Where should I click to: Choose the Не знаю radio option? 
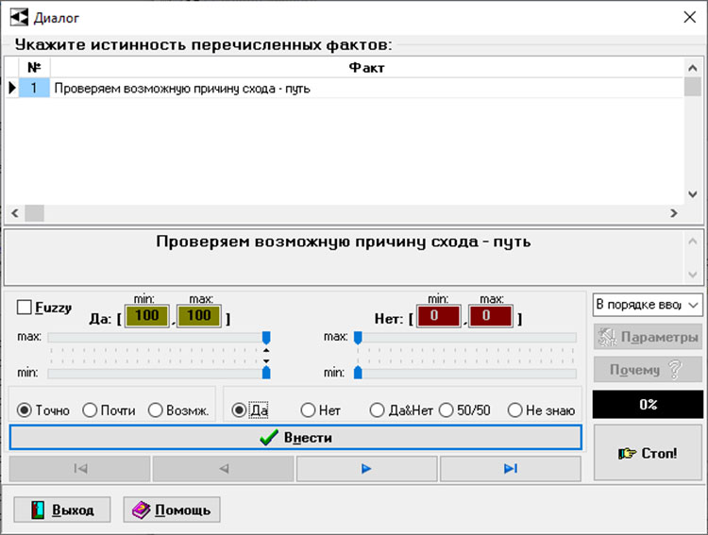pos(514,410)
